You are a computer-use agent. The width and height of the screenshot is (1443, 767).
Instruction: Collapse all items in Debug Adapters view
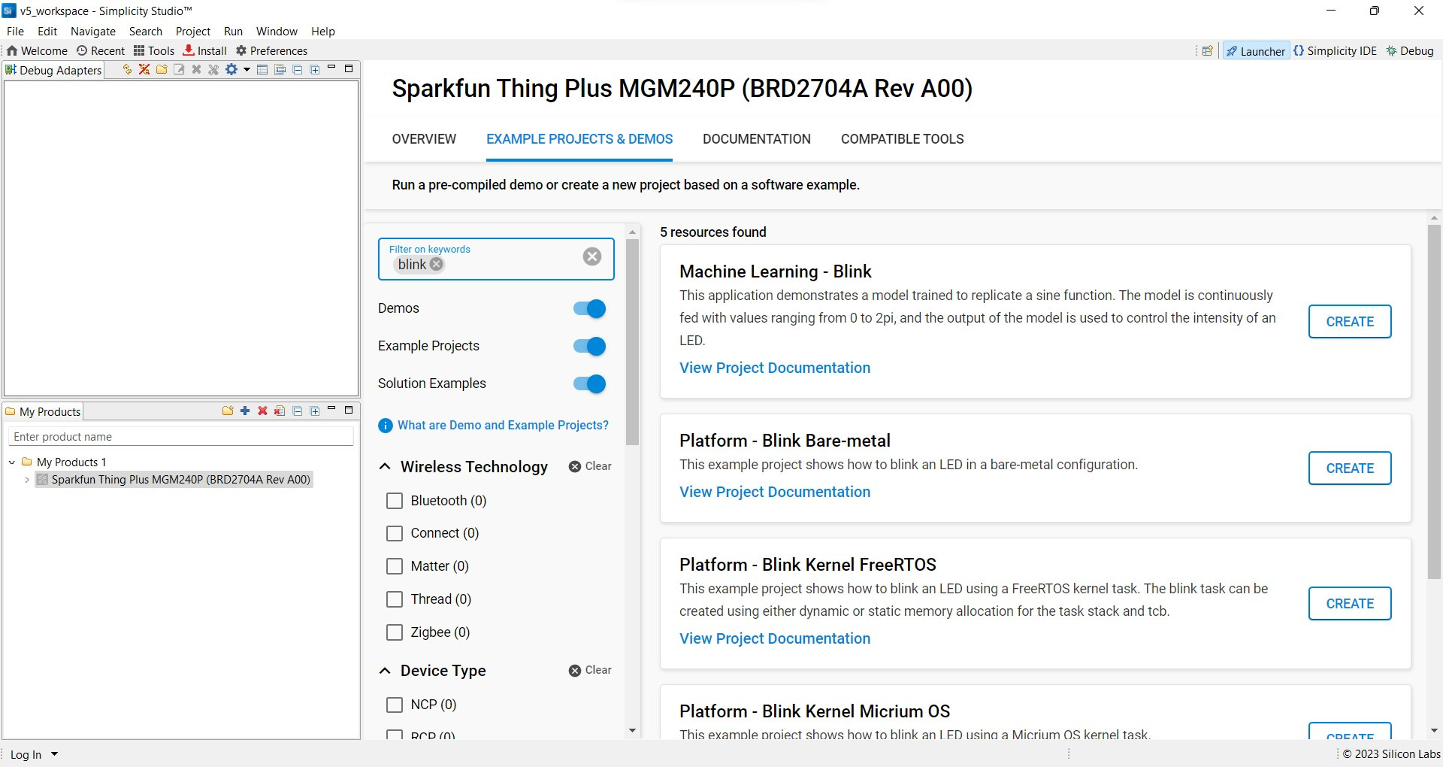tap(298, 69)
